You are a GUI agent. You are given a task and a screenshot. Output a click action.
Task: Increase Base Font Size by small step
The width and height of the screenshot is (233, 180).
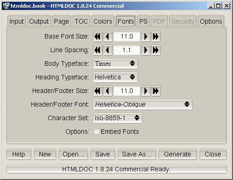(145, 37)
